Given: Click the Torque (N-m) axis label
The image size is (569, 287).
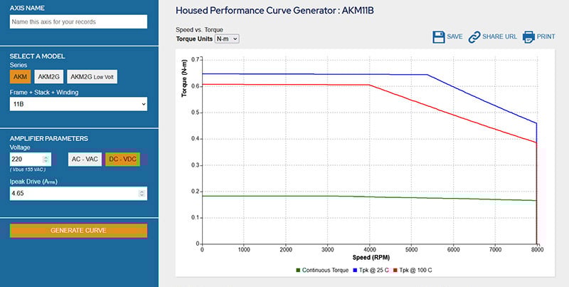Looking at the screenshot, I should [x=184, y=78].
